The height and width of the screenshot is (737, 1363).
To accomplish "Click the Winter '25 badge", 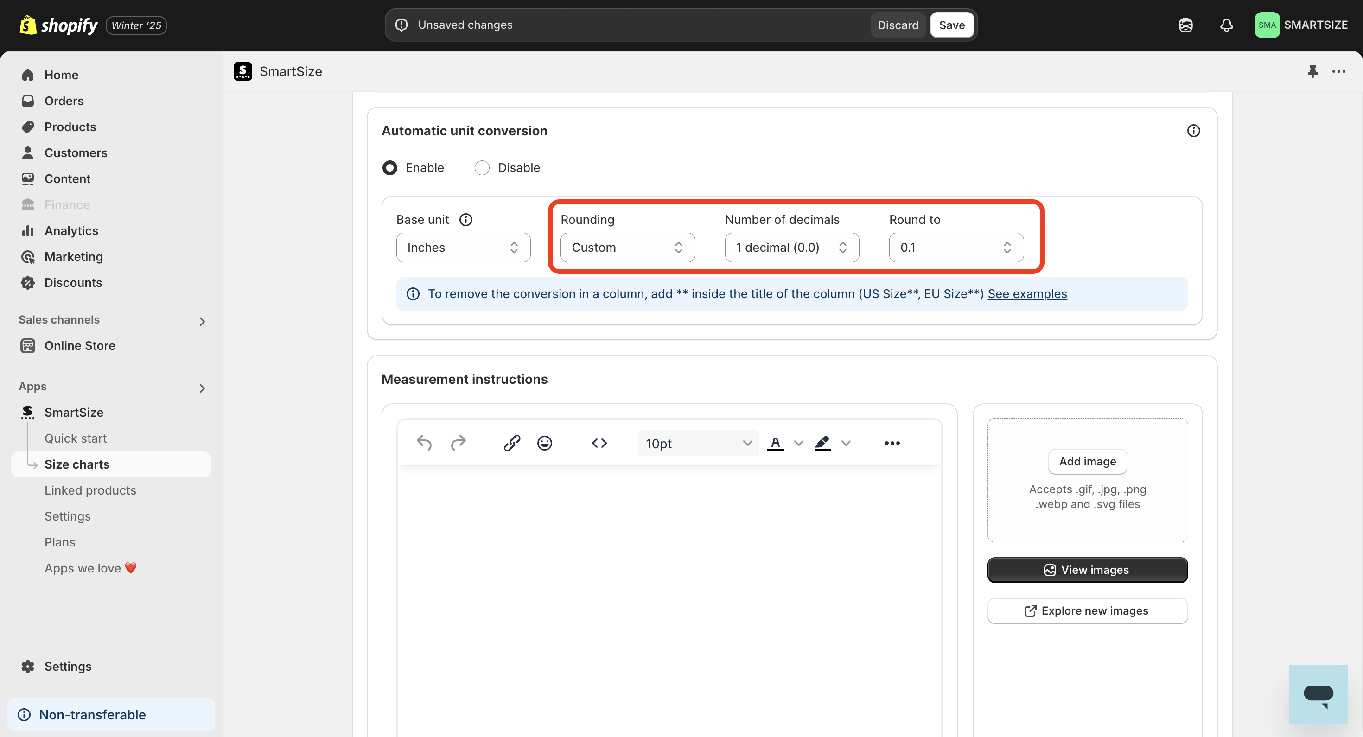I will [x=136, y=25].
